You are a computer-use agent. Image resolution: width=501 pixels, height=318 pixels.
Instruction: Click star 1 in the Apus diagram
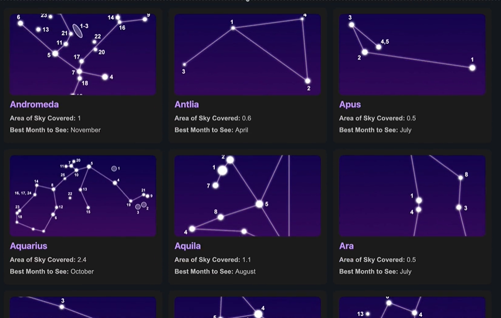click(472, 67)
